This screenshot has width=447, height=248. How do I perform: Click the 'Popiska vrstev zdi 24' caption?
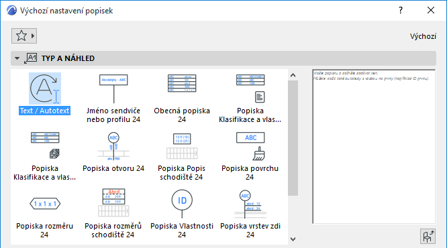click(250, 230)
